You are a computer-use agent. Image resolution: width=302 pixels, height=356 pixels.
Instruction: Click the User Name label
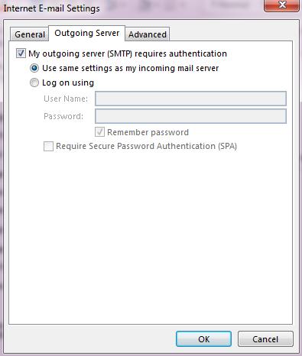pyautogui.click(x=66, y=99)
